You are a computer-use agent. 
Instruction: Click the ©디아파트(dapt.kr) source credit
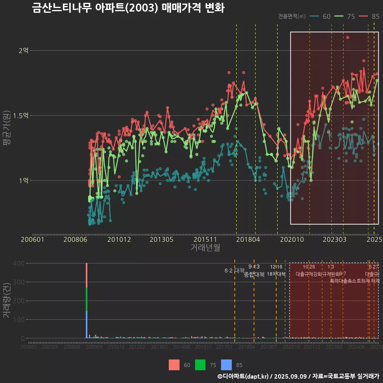[x=243, y=376]
